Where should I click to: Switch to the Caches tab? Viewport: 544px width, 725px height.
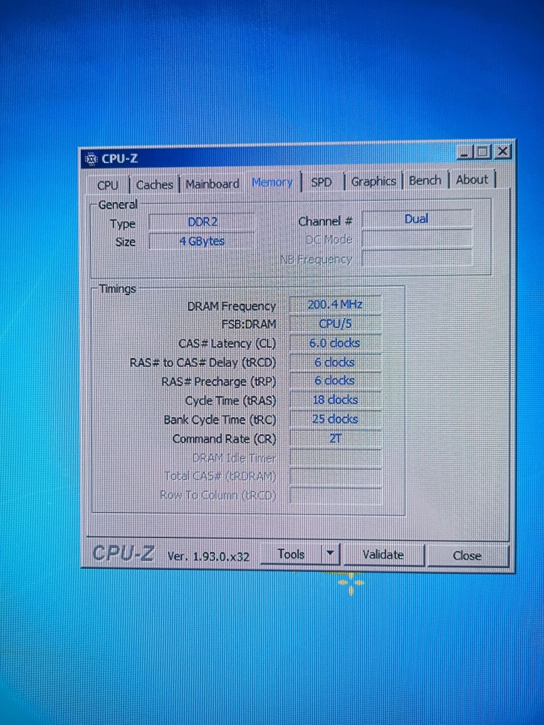[x=154, y=184]
